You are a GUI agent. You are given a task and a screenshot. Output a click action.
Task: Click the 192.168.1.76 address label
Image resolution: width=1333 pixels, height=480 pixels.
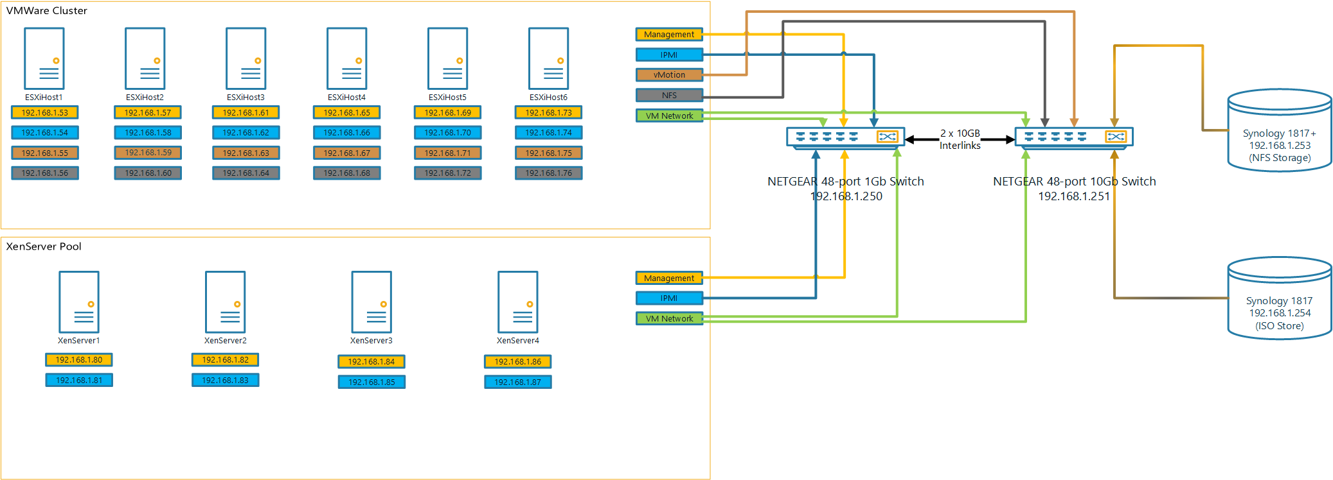pos(549,173)
